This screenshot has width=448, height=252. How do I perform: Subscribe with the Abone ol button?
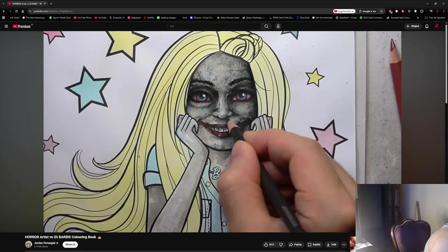(x=70, y=245)
